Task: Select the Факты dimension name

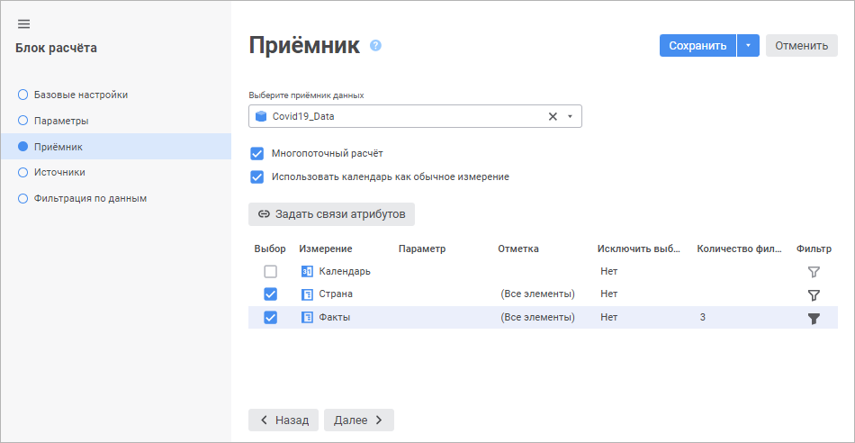Action: click(334, 318)
